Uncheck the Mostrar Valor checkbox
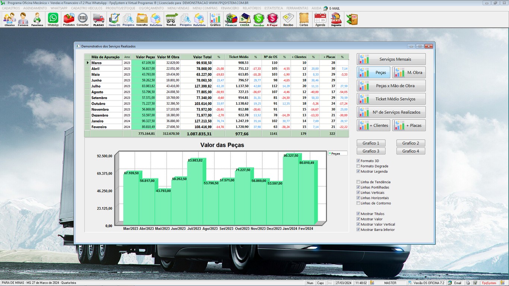Image resolution: width=509 pixels, height=286 pixels. pyautogui.click(x=358, y=219)
